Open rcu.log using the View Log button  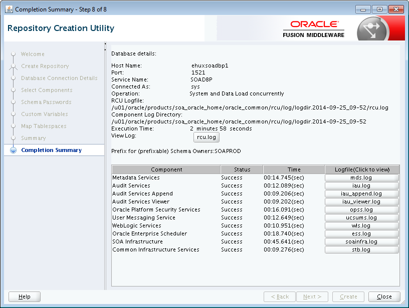206,137
